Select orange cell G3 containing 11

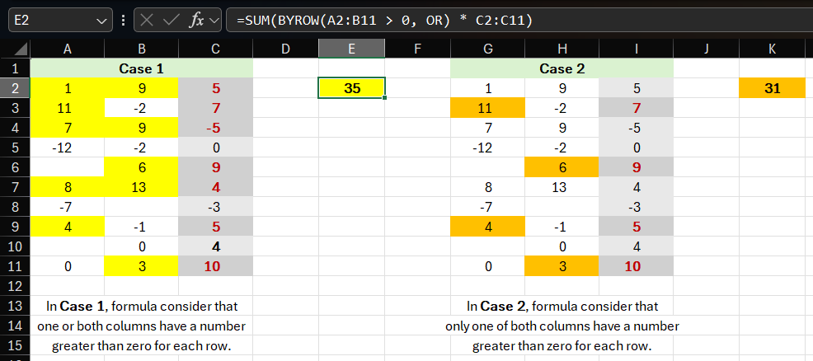(487, 108)
